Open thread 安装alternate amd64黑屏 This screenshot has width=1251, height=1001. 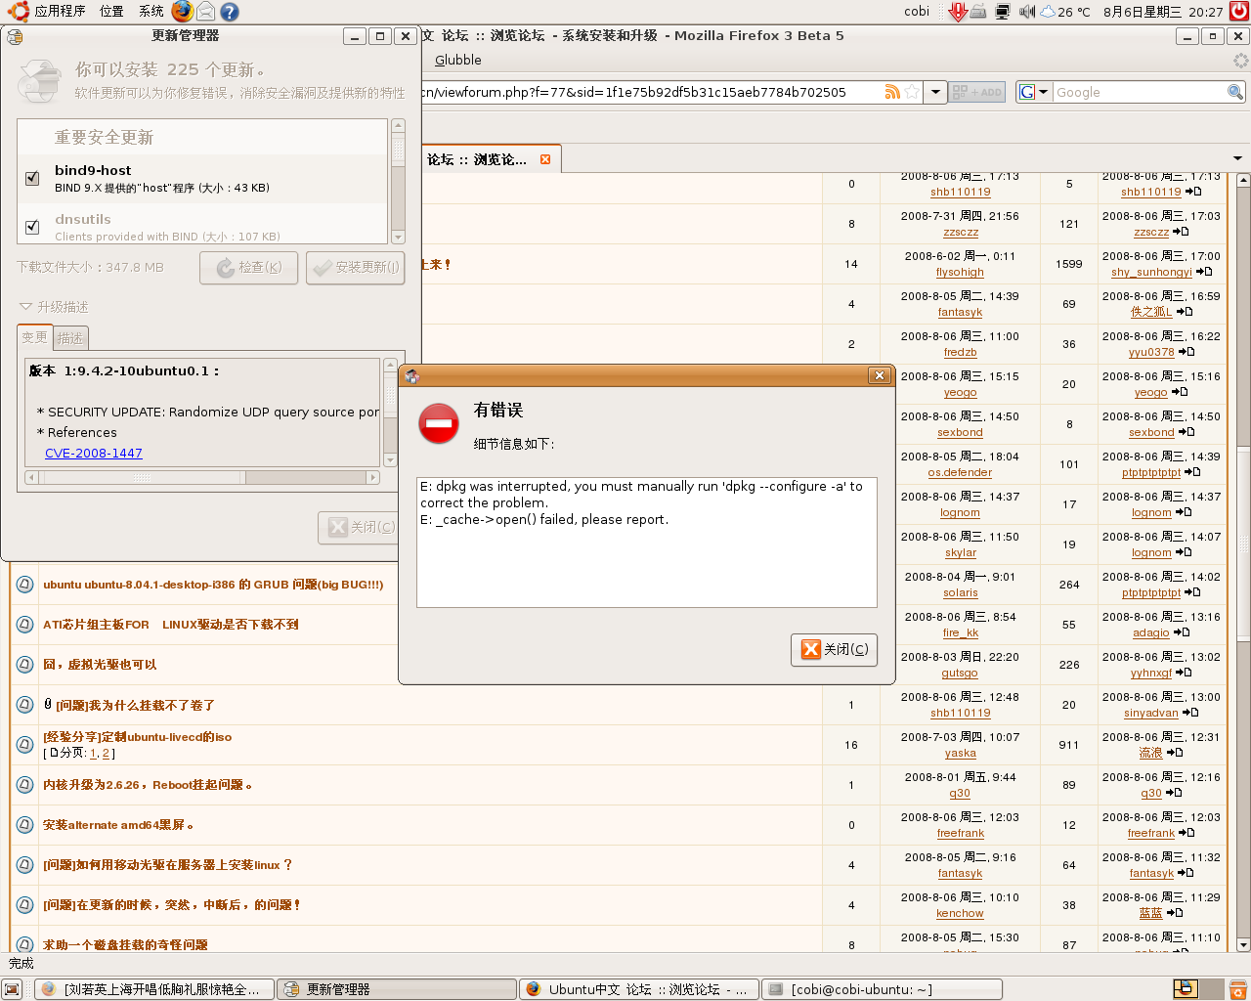point(118,825)
